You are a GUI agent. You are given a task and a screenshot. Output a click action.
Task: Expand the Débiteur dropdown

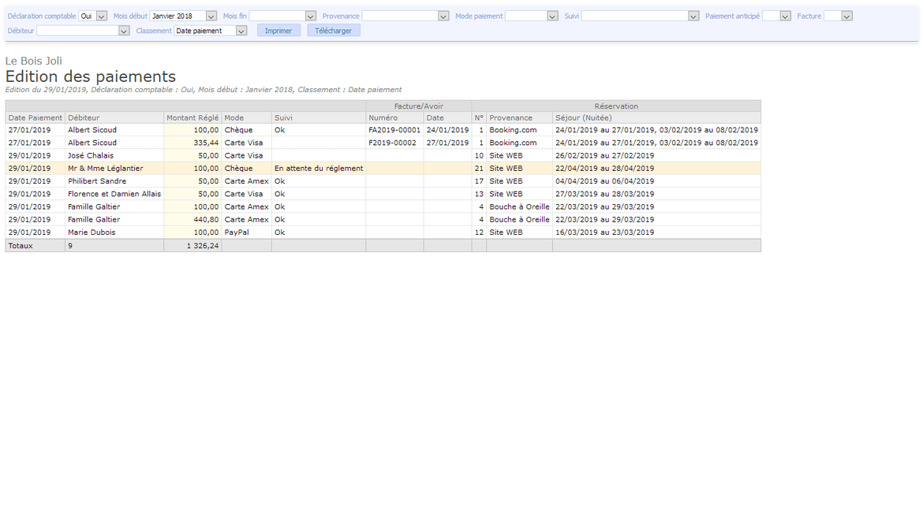tap(83, 31)
